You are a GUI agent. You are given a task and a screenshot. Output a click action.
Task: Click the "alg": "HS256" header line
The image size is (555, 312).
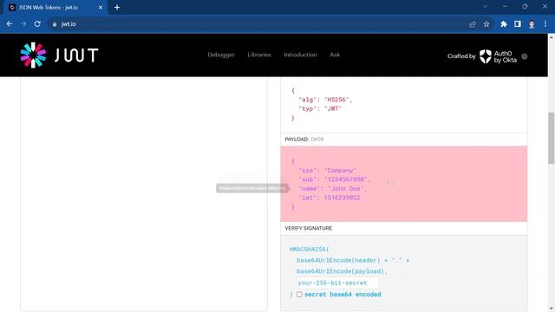click(325, 100)
